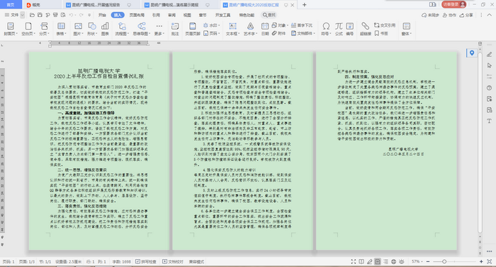Screen dimensions: 496x267
Task: Insert a hyperlink with 超链接 icon
Action: pyautogui.click(x=366, y=29)
